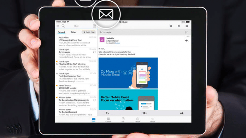Select the Focused inbox tab

(61, 32)
